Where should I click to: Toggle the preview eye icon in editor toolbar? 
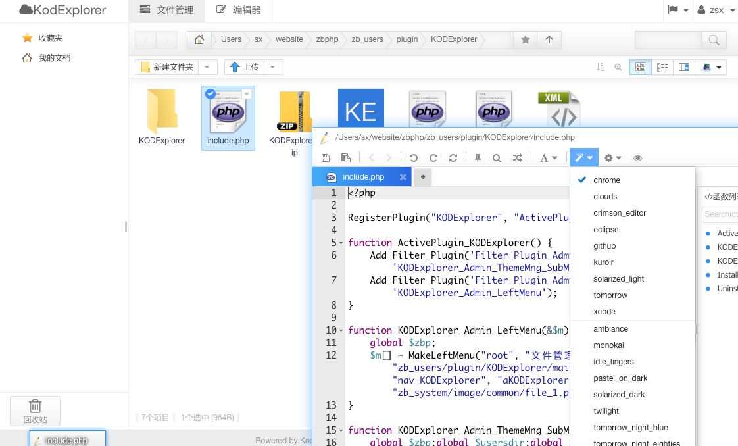pyautogui.click(x=638, y=158)
